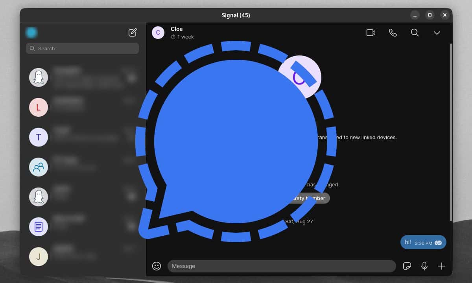The width and height of the screenshot is (472, 283).
Task: Open your blue profile avatar
Action: coord(31,33)
